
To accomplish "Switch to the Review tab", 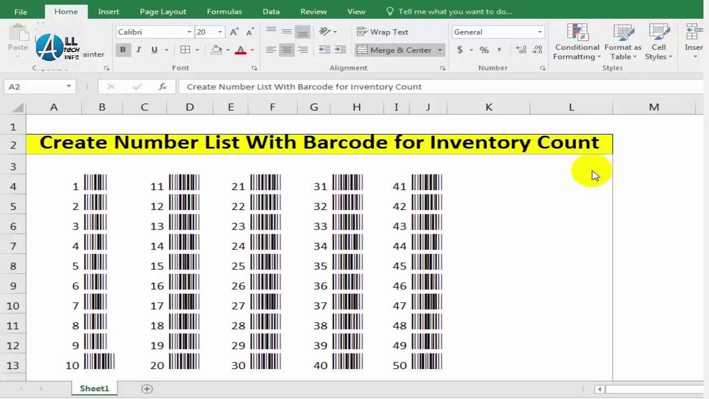I will pos(314,11).
